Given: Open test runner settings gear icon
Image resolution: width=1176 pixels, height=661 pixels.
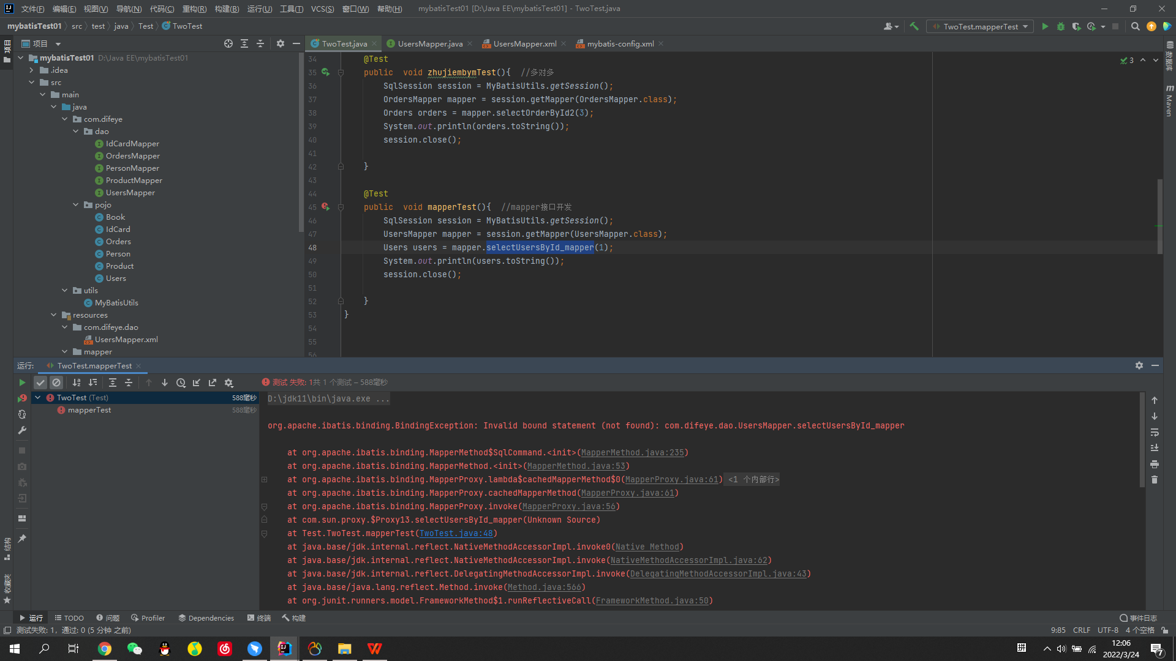Looking at the screenshot, I should pos(228,382).
